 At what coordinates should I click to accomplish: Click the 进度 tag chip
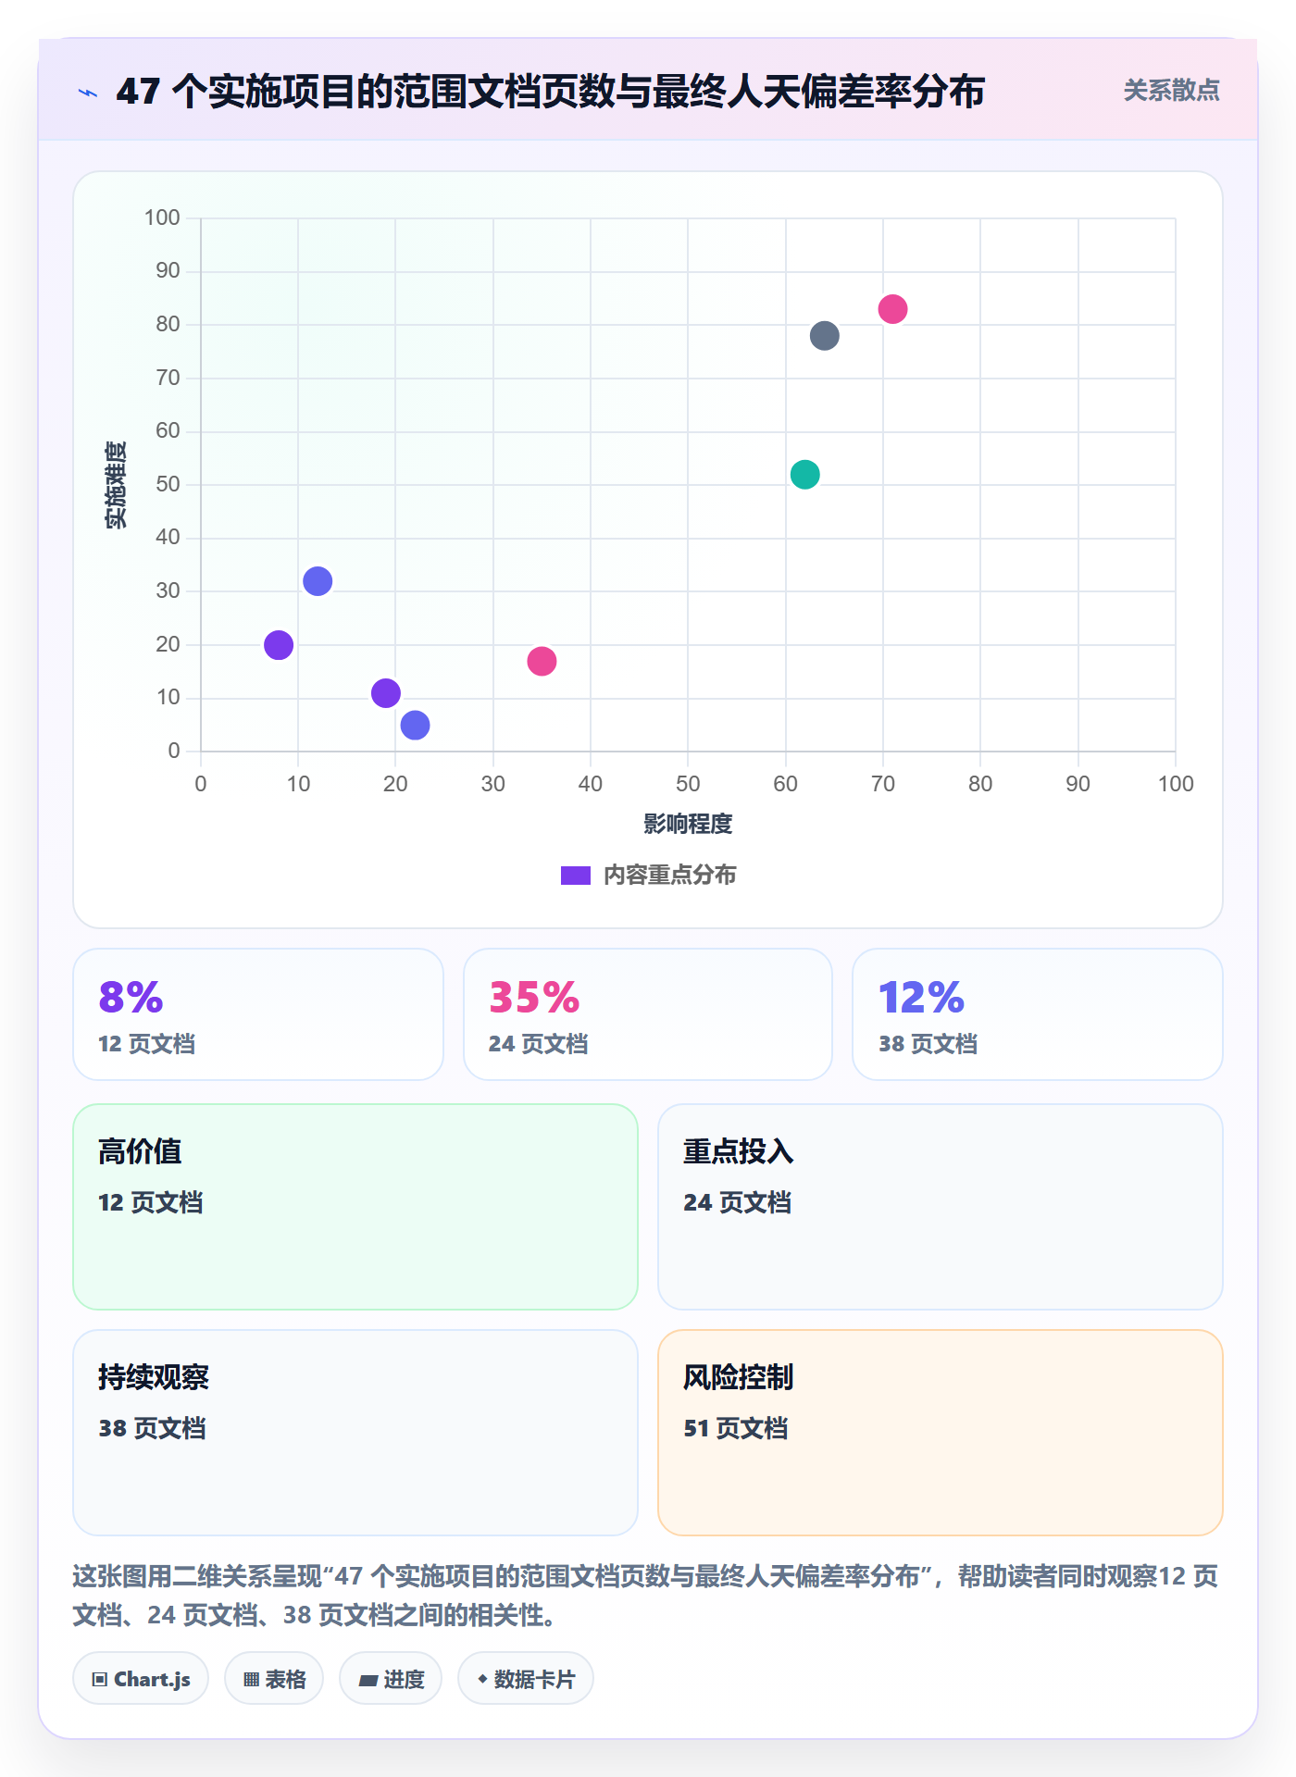(x=391, y=1679)
